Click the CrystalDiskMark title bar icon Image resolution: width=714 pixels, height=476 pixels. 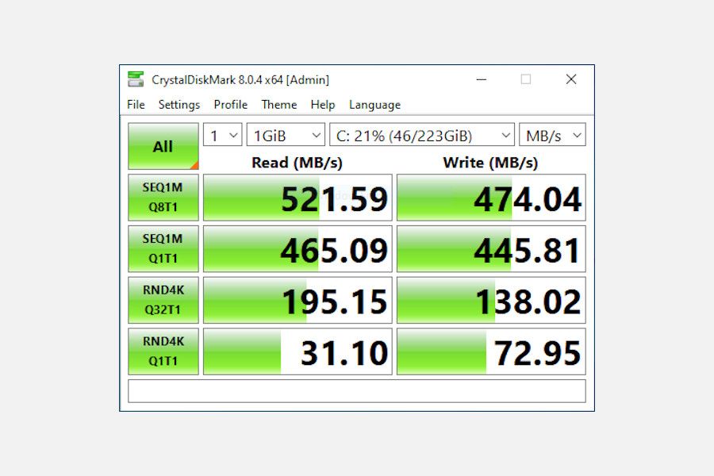click(x=136, y=79)
